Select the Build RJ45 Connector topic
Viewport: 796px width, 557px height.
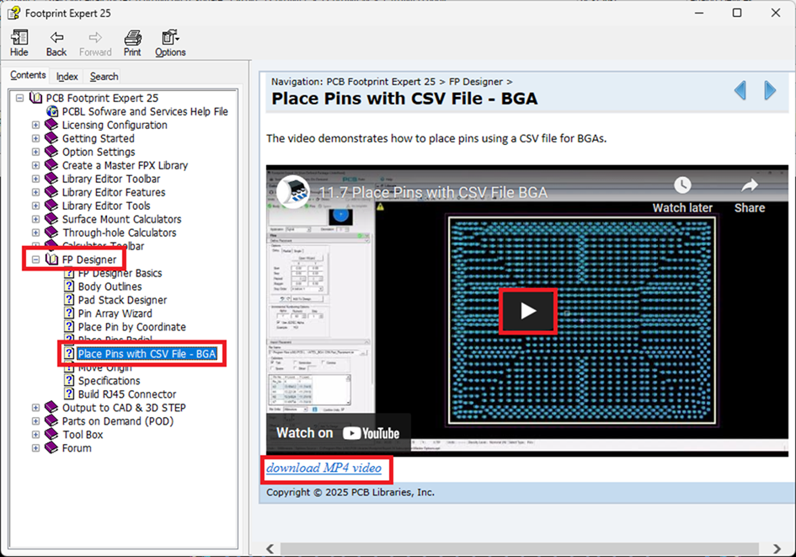[x=127, y=394]
